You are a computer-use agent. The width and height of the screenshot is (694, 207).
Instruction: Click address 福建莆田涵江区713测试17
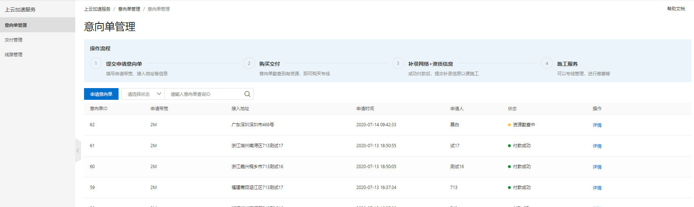point(257,188)
